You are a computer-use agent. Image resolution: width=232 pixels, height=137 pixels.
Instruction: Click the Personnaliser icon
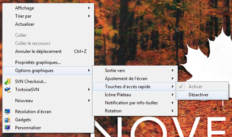pos(7,128)
